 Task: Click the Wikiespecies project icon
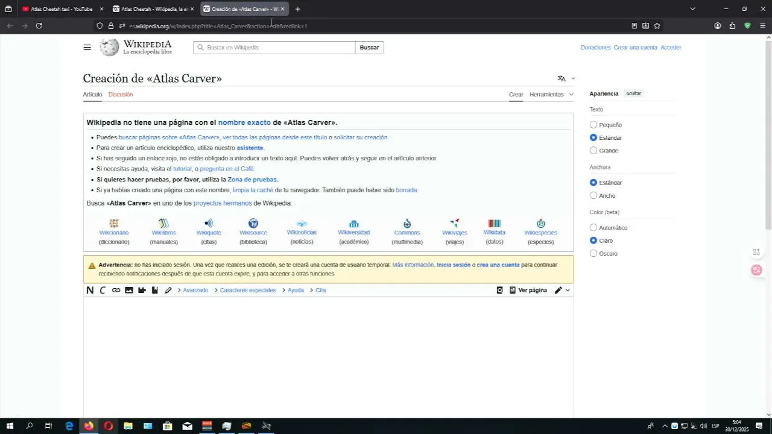click(541, 224)
